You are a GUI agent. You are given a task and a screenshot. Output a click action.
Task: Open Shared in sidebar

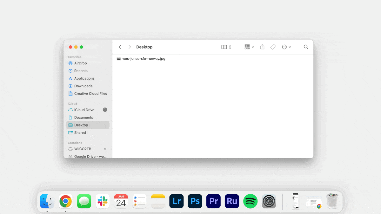[88, 133]
